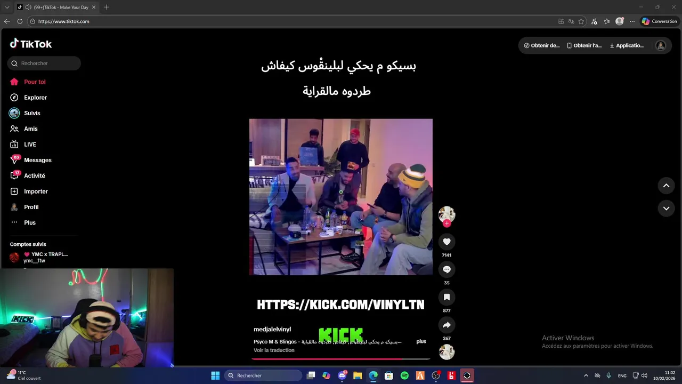Image resolution: width=682 pixels, height=384 pixels.
Task: Mute the tab via speaker icon
Action: [x=28, y=7]
